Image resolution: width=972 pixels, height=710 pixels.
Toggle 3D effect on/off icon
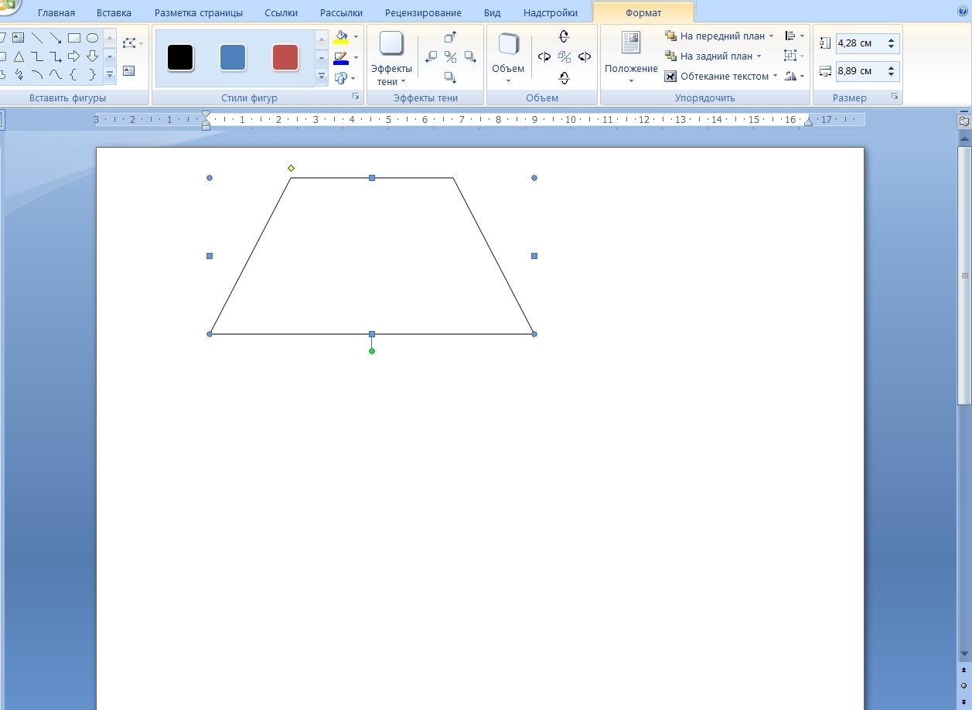pos(564,57)
